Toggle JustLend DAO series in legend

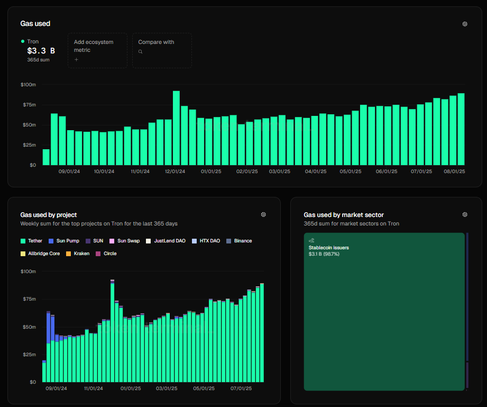[x=166, y=241]
